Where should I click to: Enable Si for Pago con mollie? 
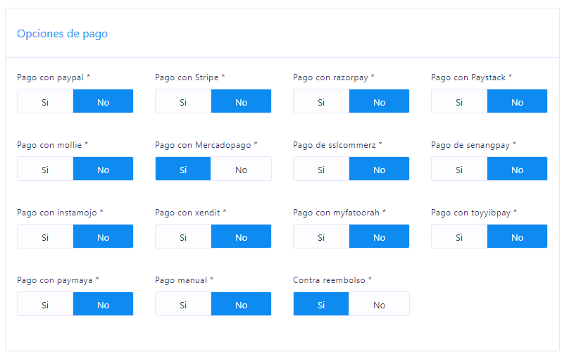[x=45, y=169]
